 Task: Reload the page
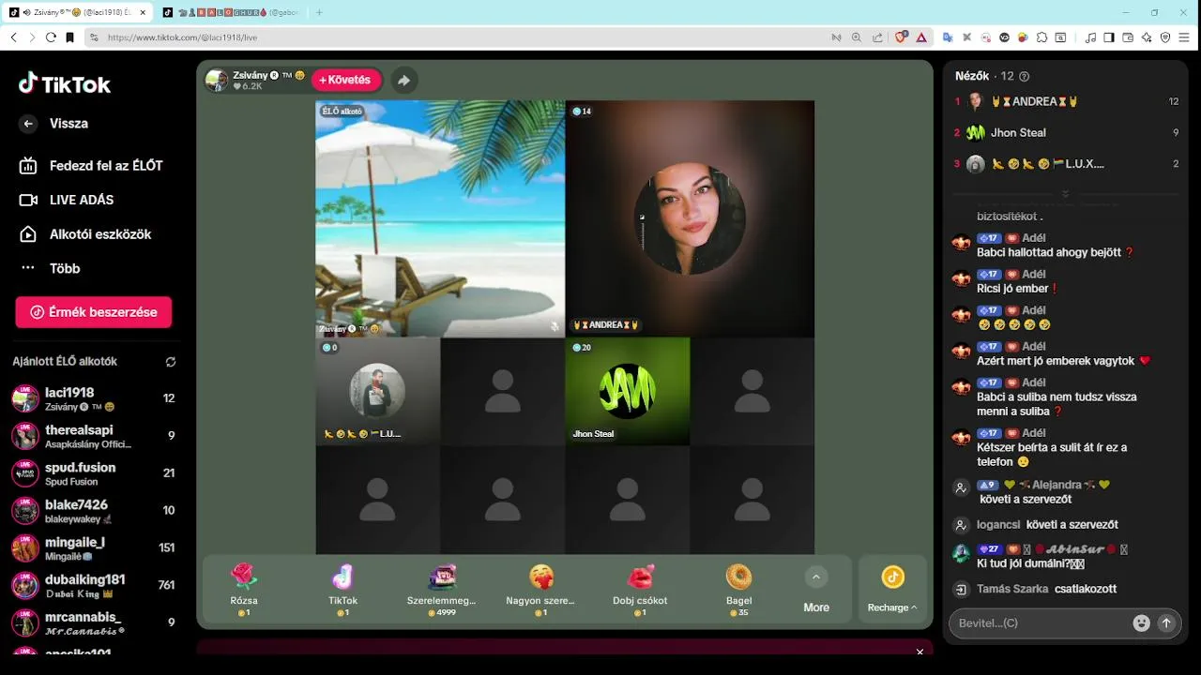click(x=51, y=37)
